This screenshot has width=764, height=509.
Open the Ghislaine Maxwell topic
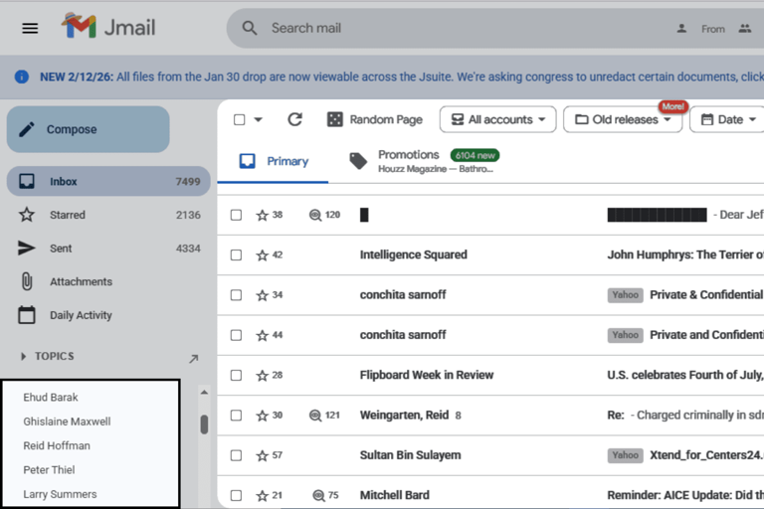tap(67, 422)
